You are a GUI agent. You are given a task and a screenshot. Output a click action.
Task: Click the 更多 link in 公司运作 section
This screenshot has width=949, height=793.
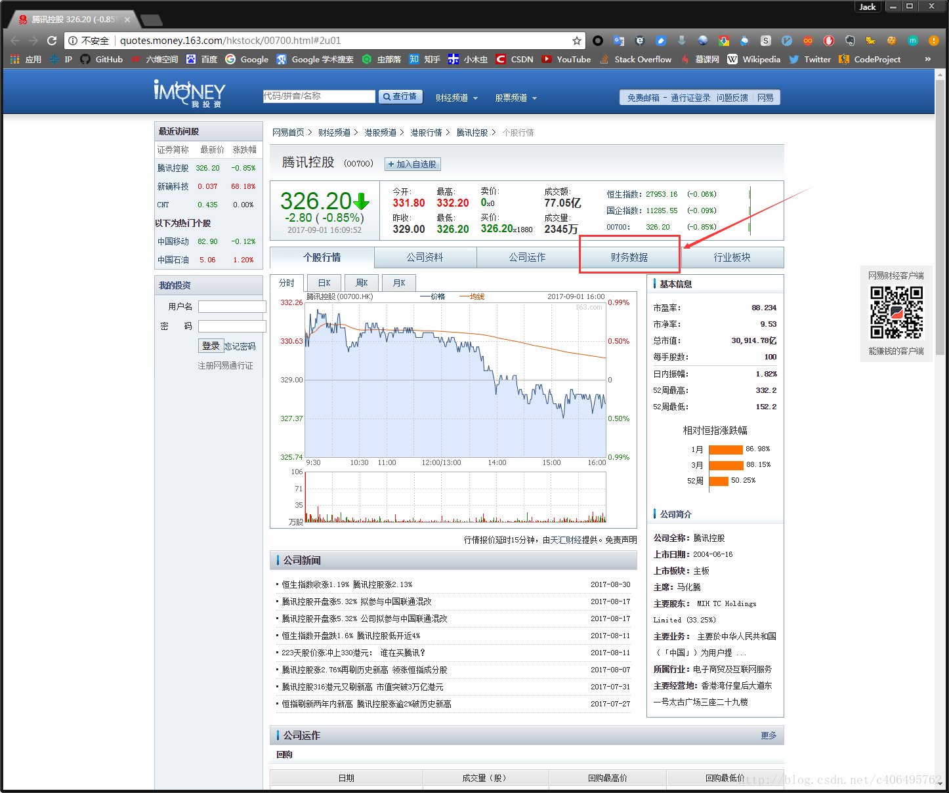pos(769,735)
